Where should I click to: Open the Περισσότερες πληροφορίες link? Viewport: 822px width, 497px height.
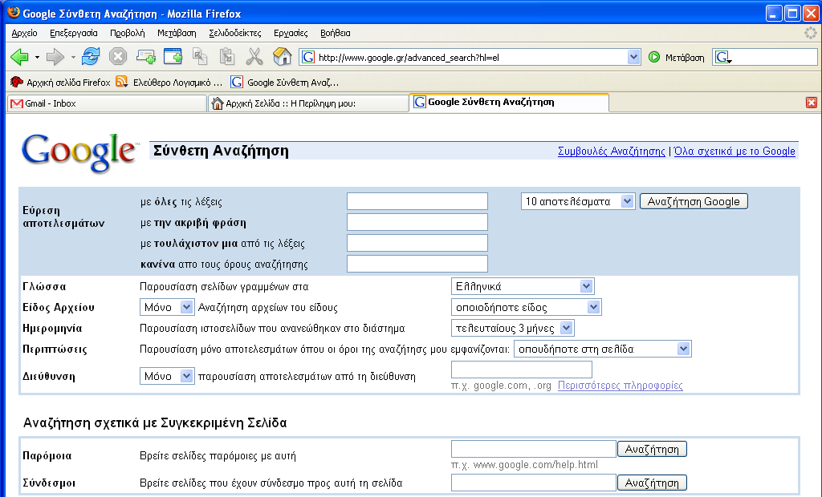621,386
